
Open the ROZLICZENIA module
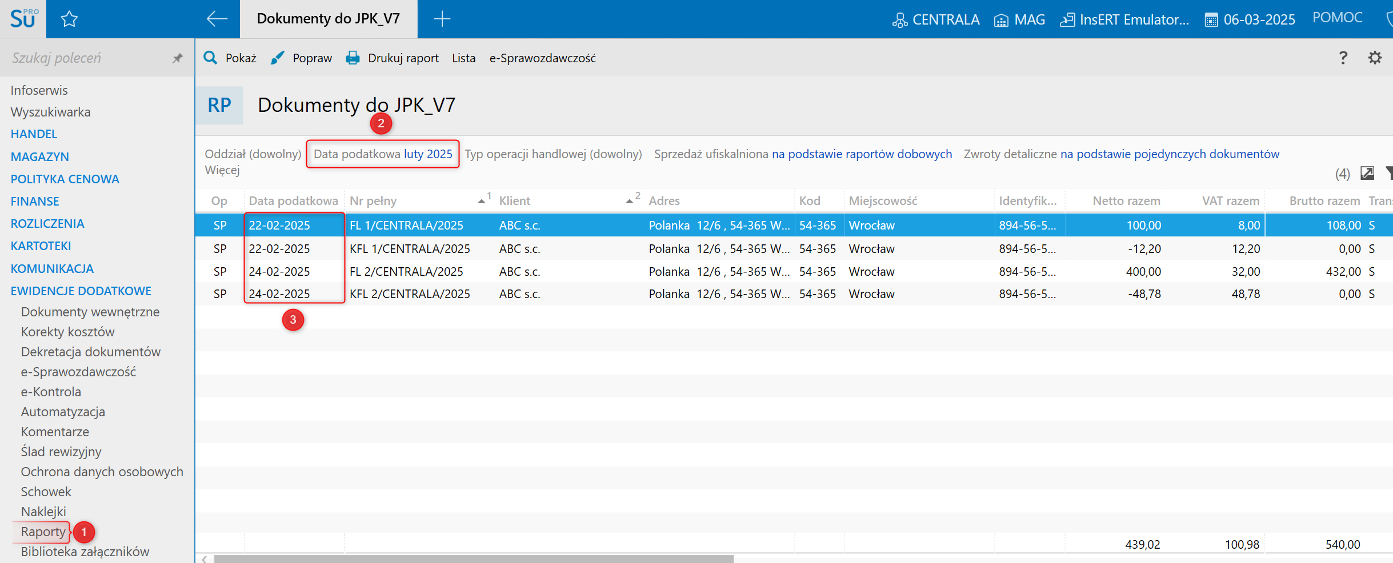point(47,223)
